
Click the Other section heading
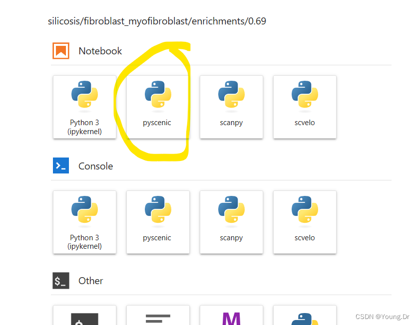point(91,281)
